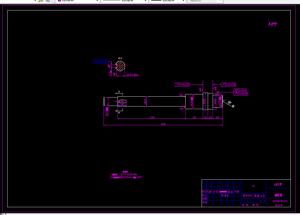Select the ø25 diameter dimension text
The height and width of the screenshot is (215, 300).
[x=220, y=101]
